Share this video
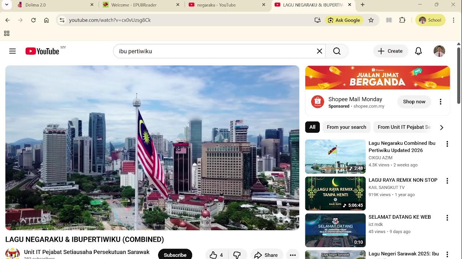The image size is (462, 259). click(x=266, y=255)
